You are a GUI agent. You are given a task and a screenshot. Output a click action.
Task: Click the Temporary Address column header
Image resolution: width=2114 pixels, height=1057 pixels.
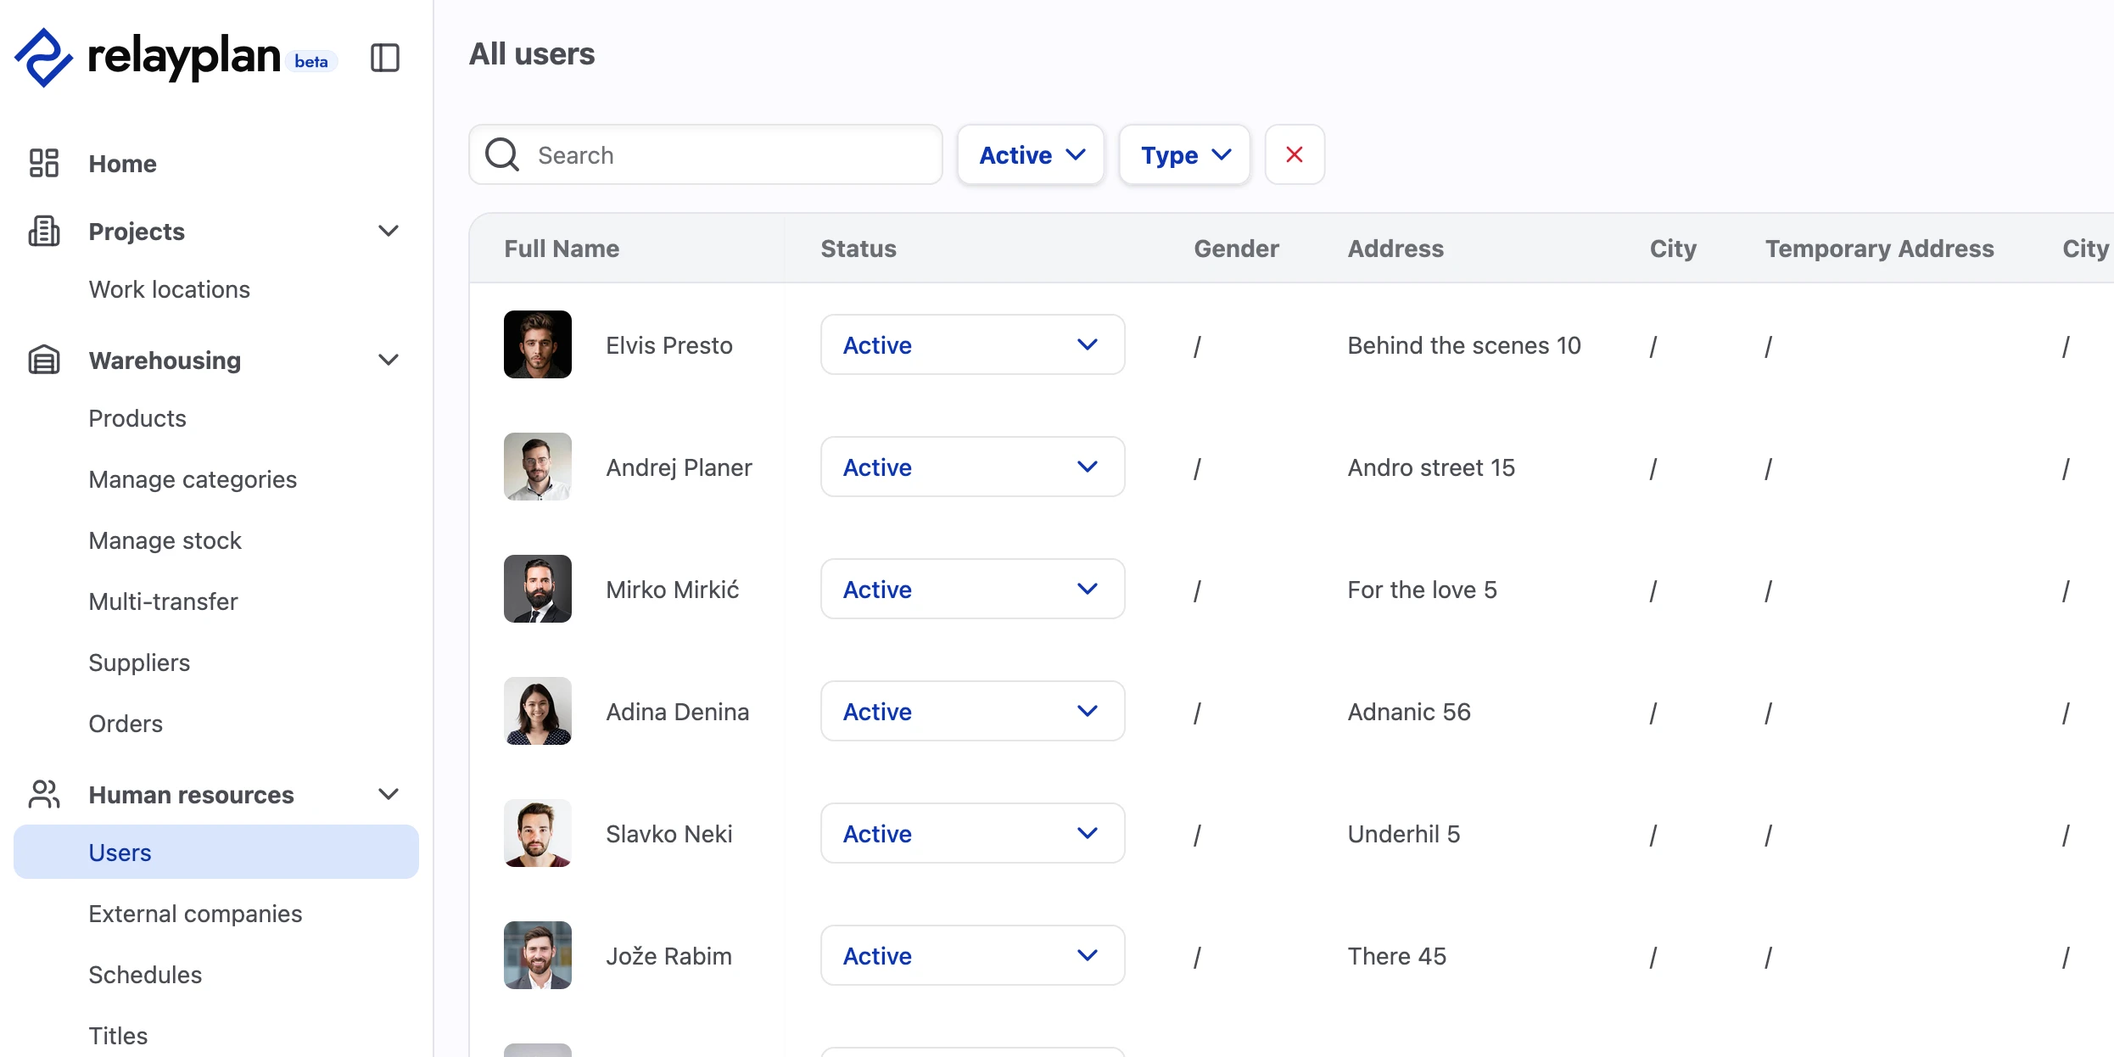coord(1880,249)
